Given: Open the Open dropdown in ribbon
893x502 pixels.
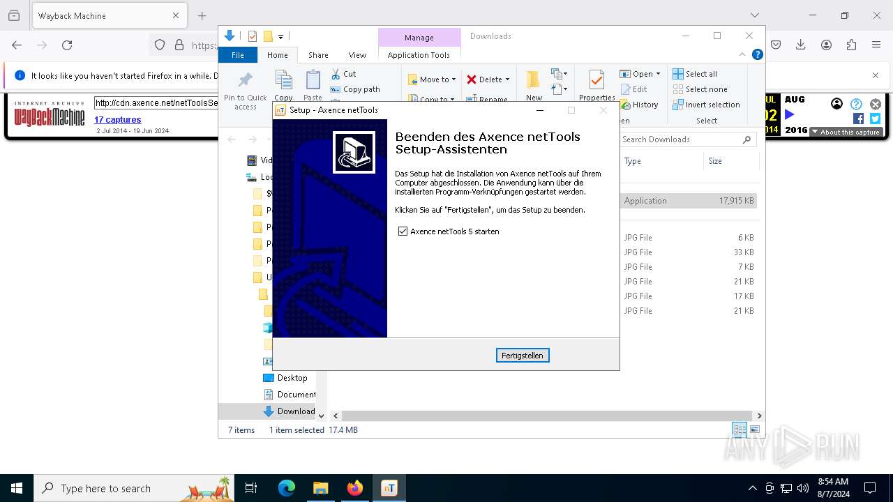Looking at the screenshot, I should tap(640, 74).
